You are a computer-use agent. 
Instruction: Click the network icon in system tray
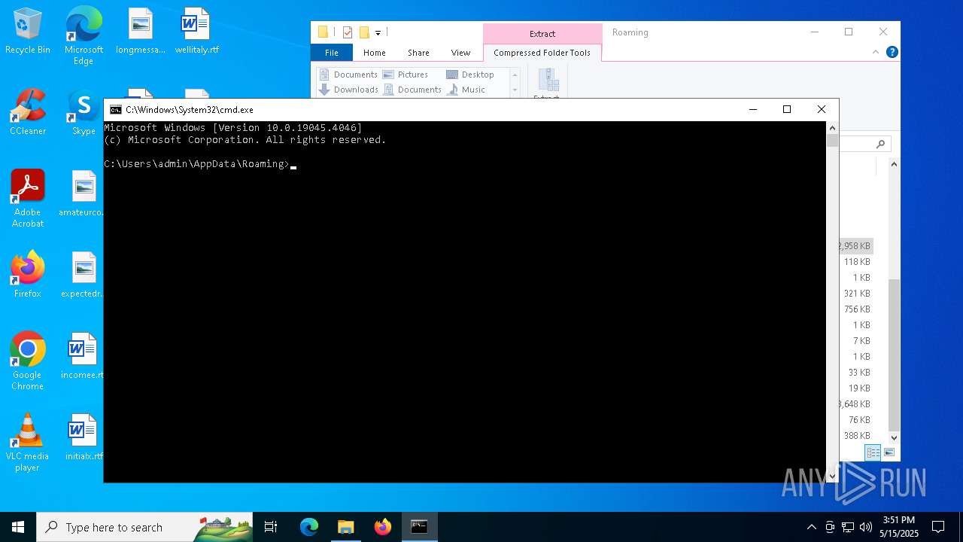[x=848, y=527]
